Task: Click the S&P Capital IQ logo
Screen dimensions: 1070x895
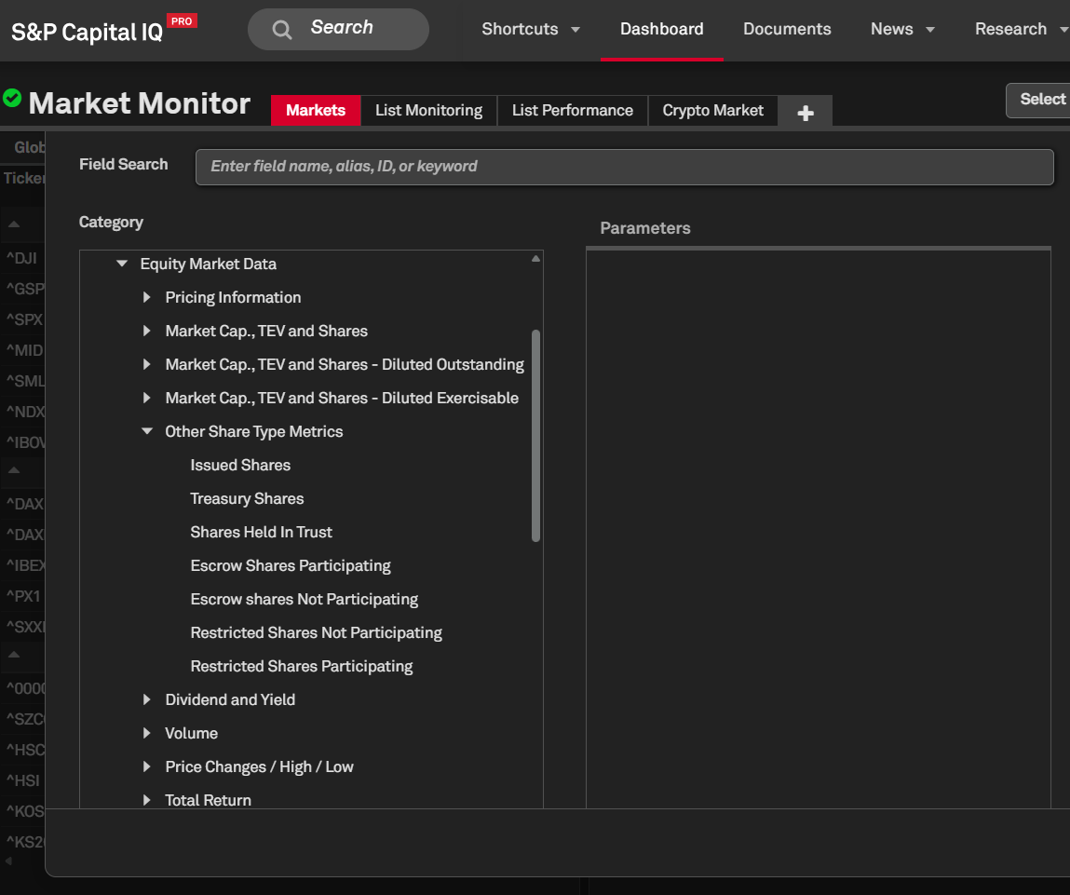Action: tap(88, 32)
